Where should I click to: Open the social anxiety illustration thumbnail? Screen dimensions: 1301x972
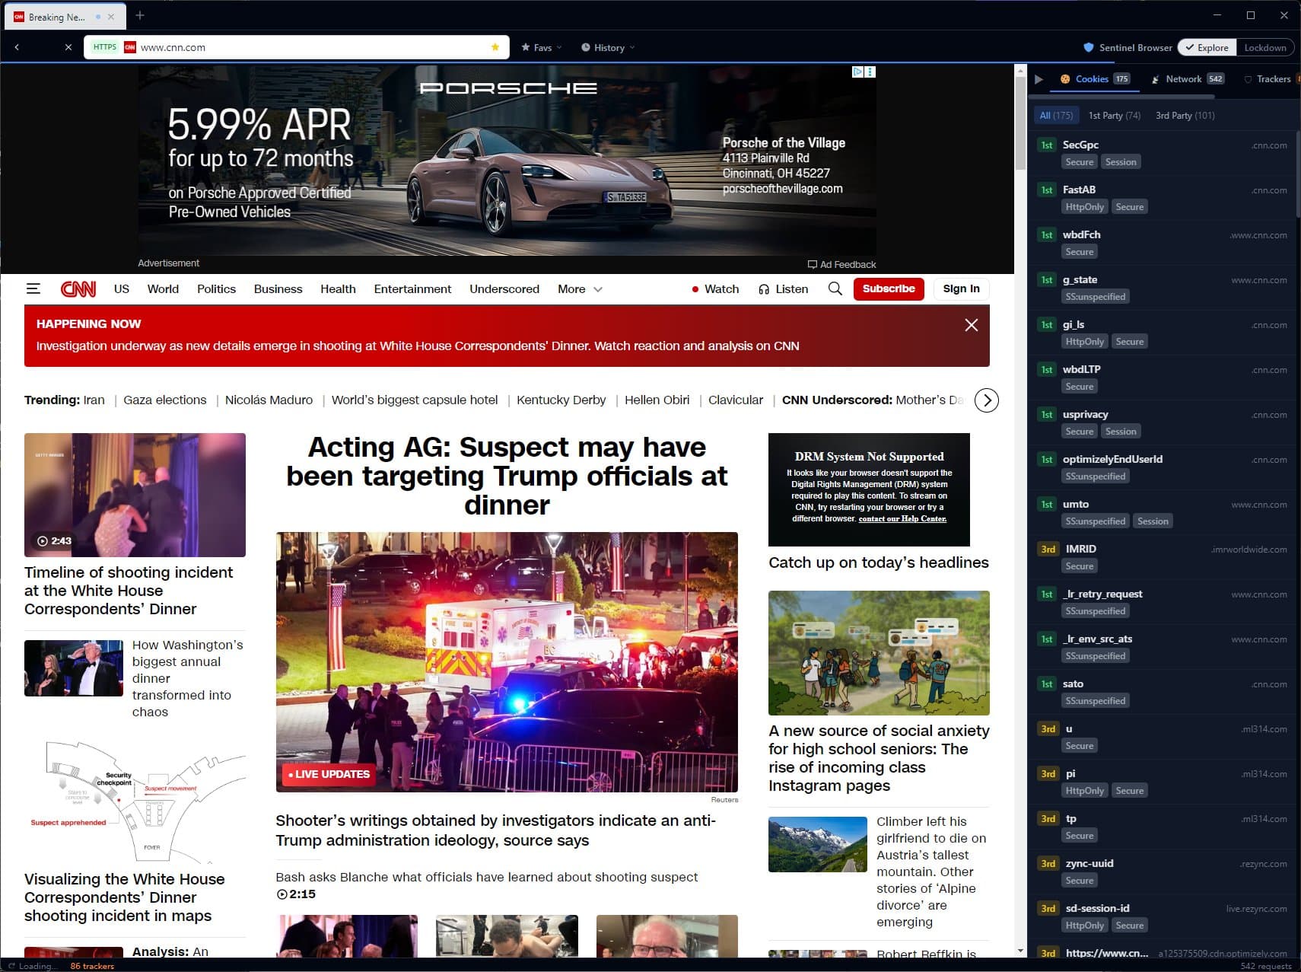[879, 653]
